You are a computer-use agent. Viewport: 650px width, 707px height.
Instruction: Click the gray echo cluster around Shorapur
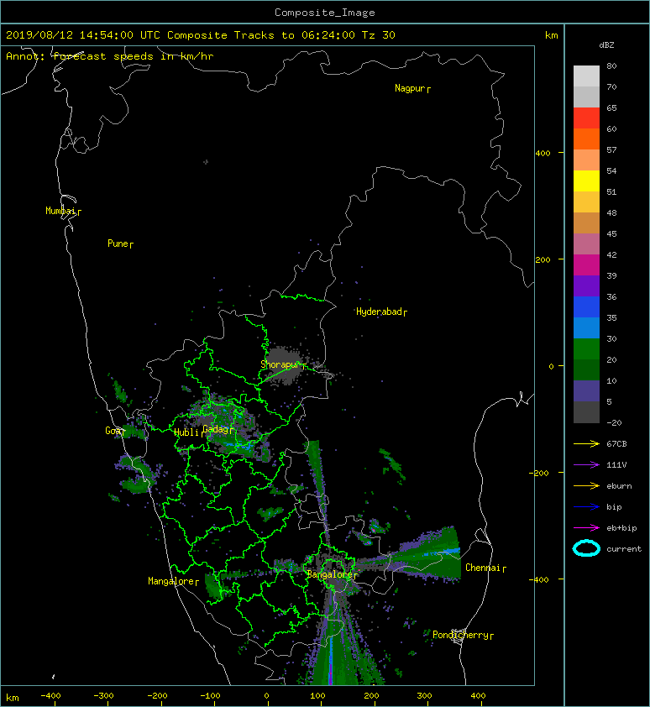point(284,365)
